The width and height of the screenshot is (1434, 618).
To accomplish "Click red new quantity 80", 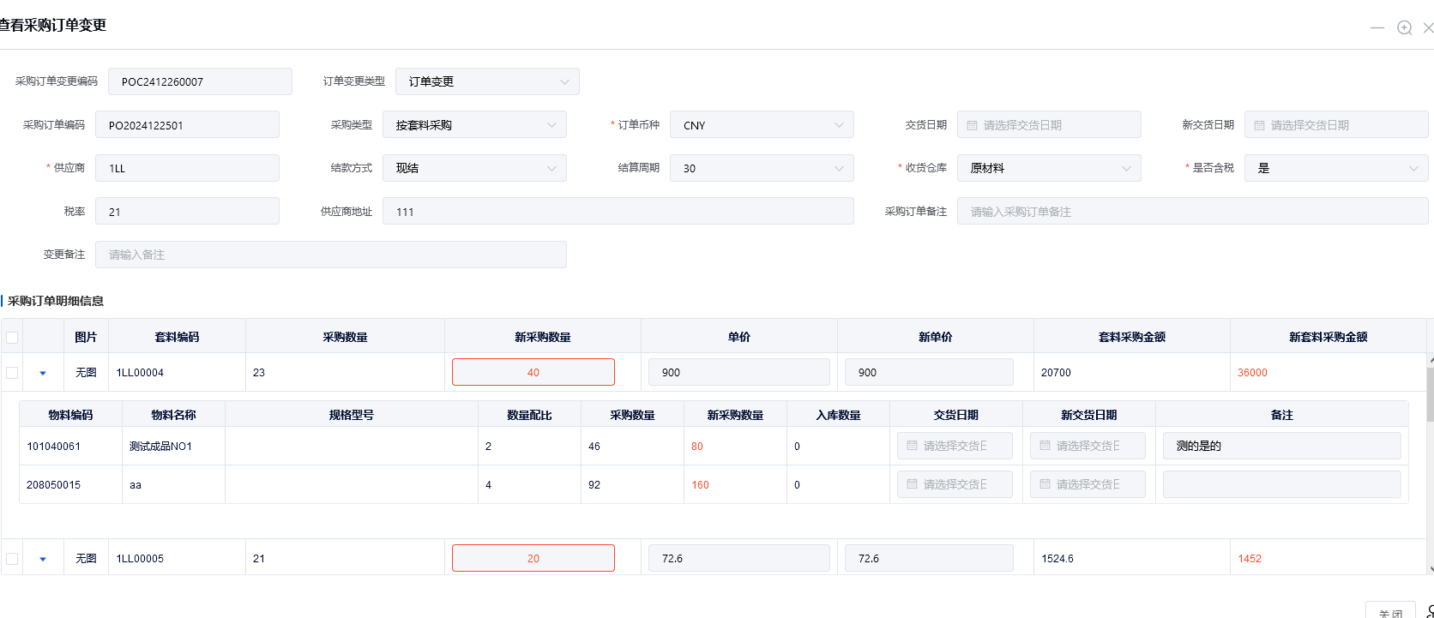I will 697,447.
